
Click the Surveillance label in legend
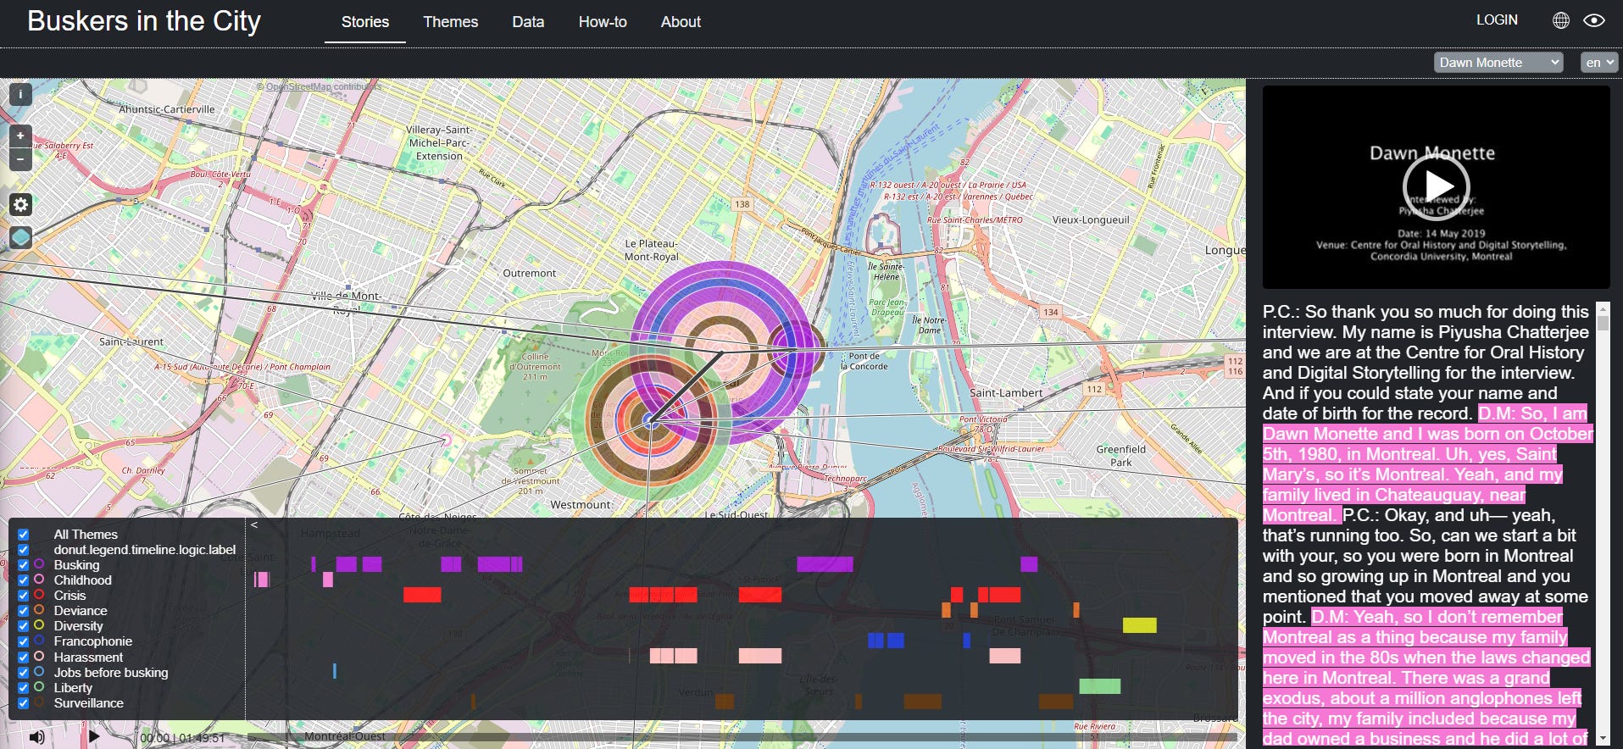88,703
